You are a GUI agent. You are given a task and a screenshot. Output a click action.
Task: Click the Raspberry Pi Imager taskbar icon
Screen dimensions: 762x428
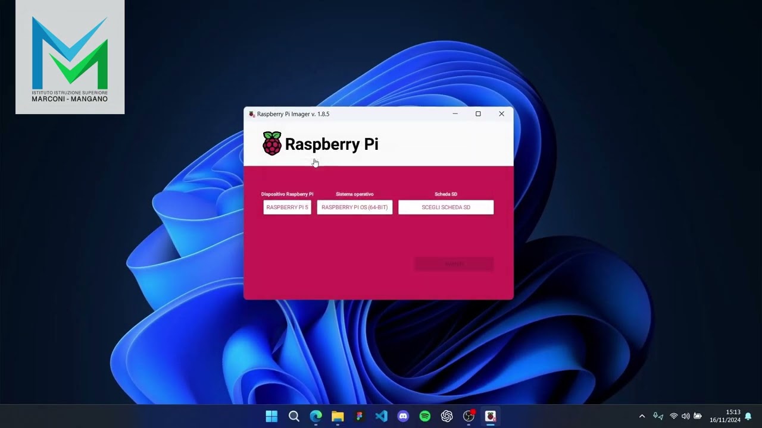point(491,416)
